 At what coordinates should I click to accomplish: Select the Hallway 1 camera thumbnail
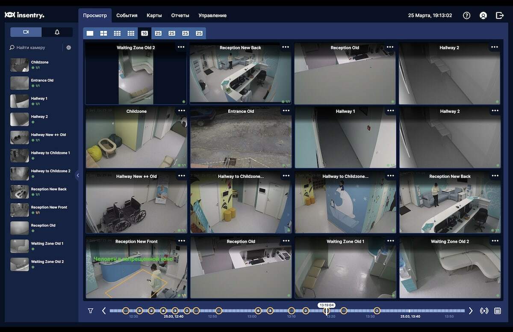19,101
